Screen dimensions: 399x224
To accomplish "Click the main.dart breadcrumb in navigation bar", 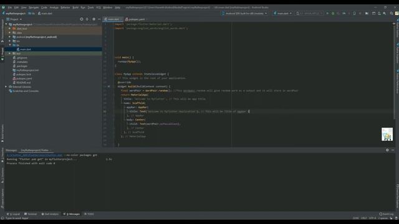I will [x=45, y=13].
